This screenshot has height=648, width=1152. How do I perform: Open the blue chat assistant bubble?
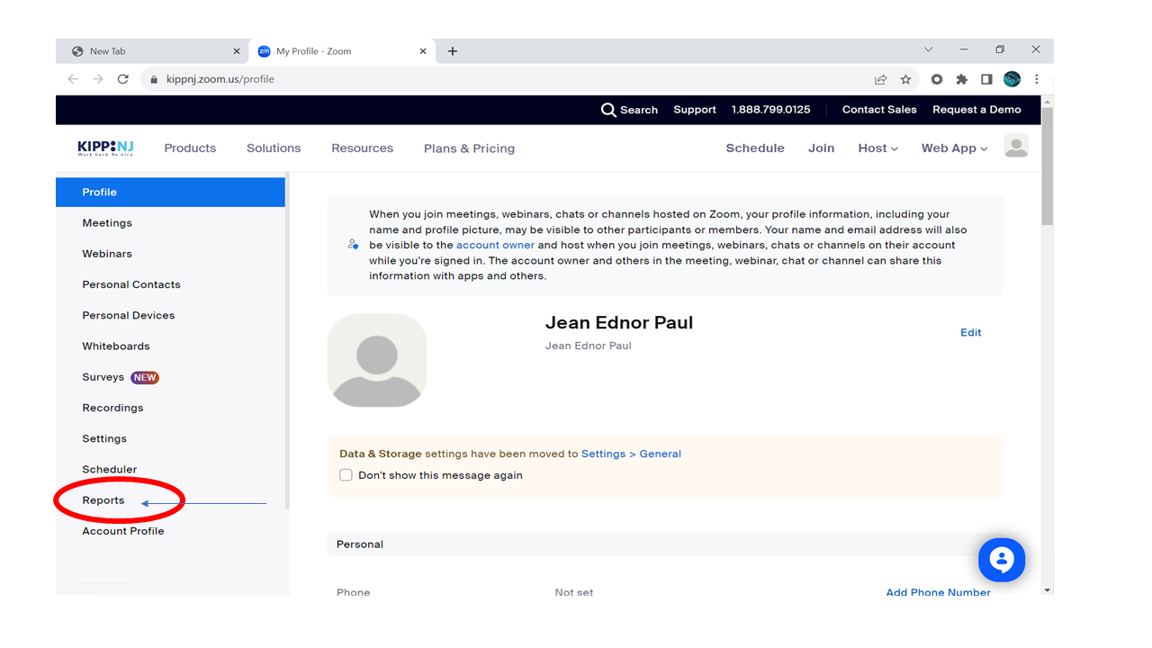[x=1001, y=561]
